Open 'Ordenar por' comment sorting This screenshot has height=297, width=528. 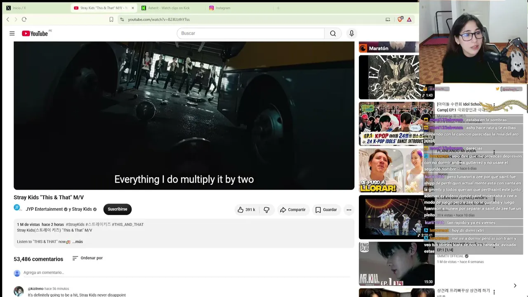87,258
